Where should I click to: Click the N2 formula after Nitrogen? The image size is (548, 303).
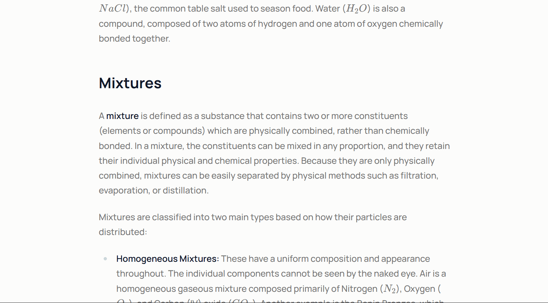(x=390, y=289)
